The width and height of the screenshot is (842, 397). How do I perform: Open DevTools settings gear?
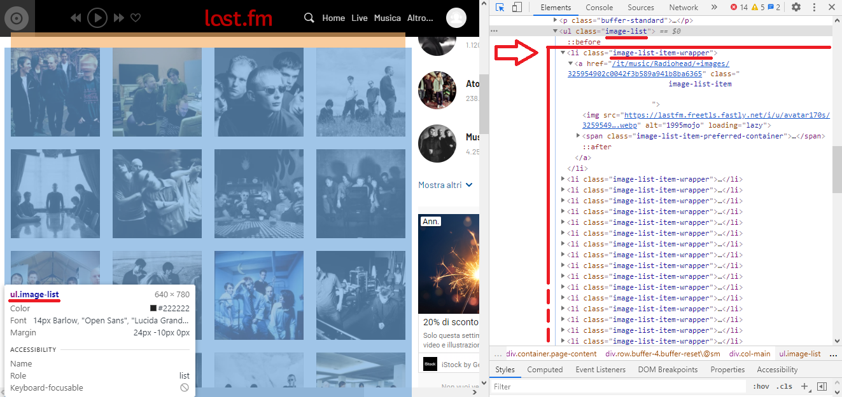796,7
